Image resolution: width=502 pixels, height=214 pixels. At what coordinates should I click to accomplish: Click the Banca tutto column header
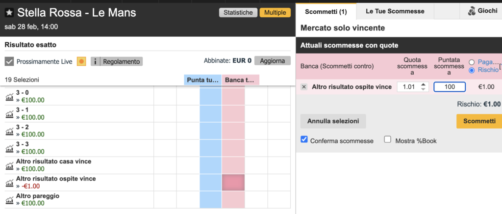[x=240, y=80]
